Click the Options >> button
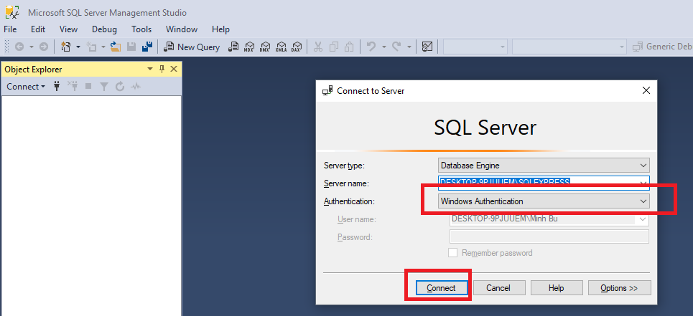 [619, 288]
